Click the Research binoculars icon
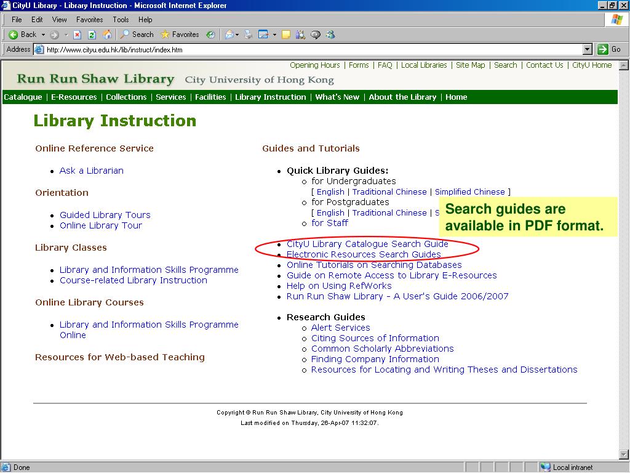The image size is (630, 473). pyautogui.click(x=300, y=35)
